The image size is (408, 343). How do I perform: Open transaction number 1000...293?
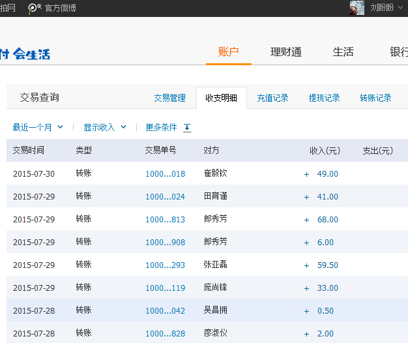click(x=165, y=265)
